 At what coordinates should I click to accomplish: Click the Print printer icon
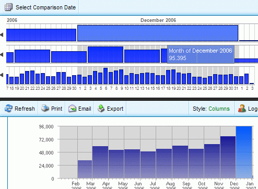coord(45,108)
